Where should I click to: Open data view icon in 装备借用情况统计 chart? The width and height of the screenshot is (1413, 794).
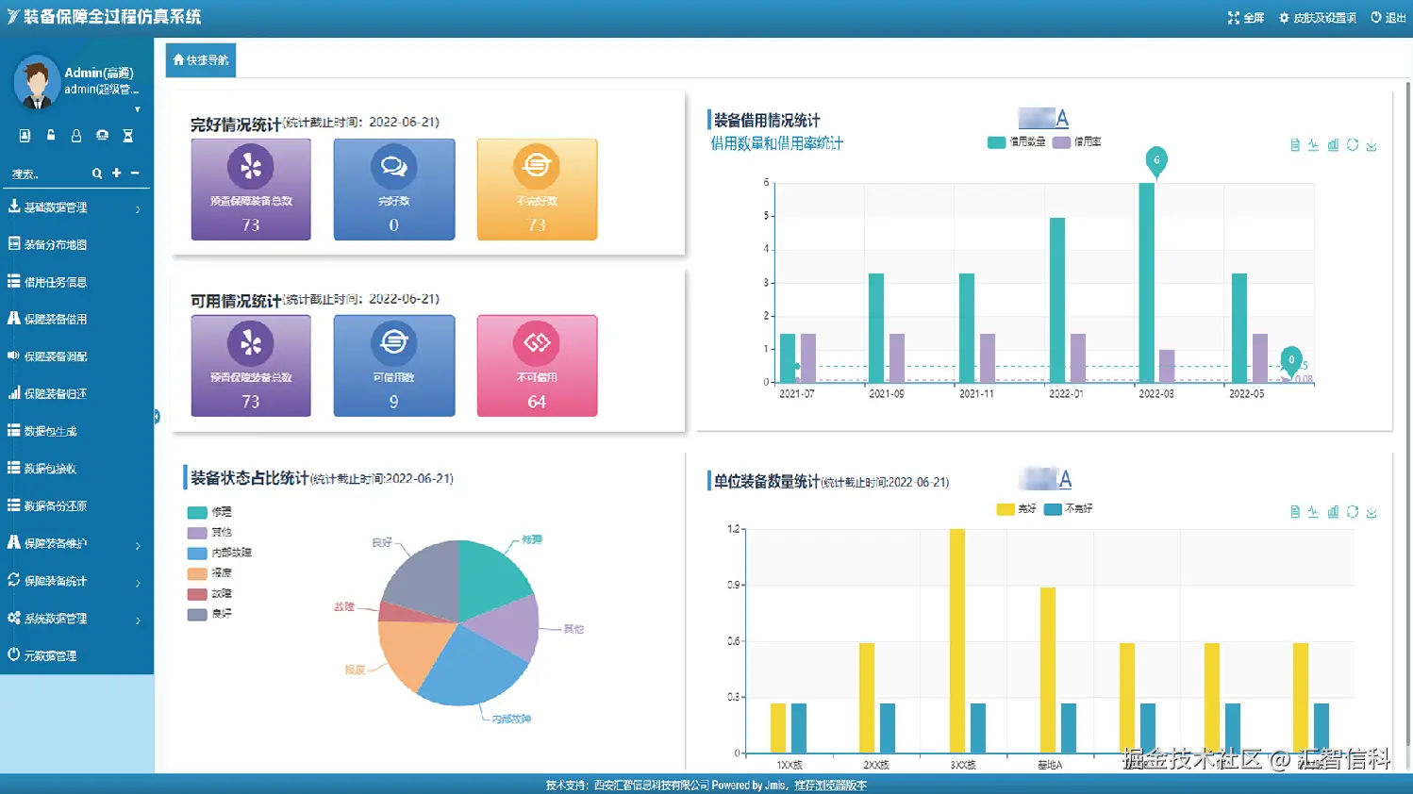pos(1295,145)
